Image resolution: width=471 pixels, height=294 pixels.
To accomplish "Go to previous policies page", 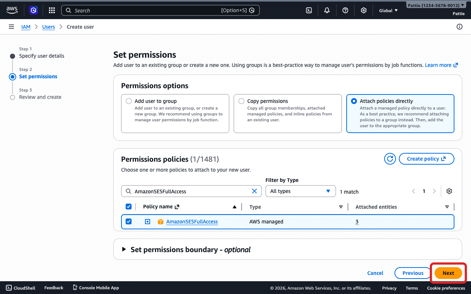I will point(414,191).
